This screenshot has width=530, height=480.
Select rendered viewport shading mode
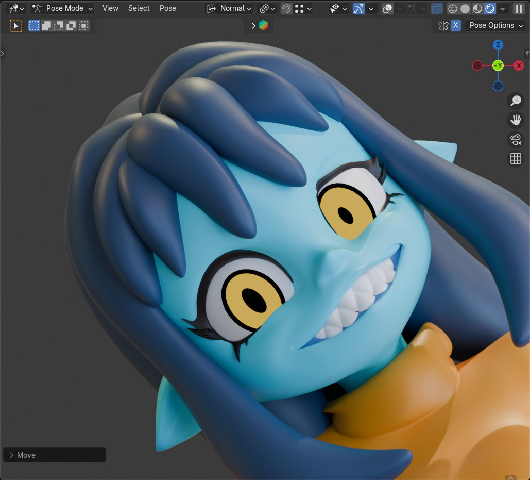click(490, 9)
